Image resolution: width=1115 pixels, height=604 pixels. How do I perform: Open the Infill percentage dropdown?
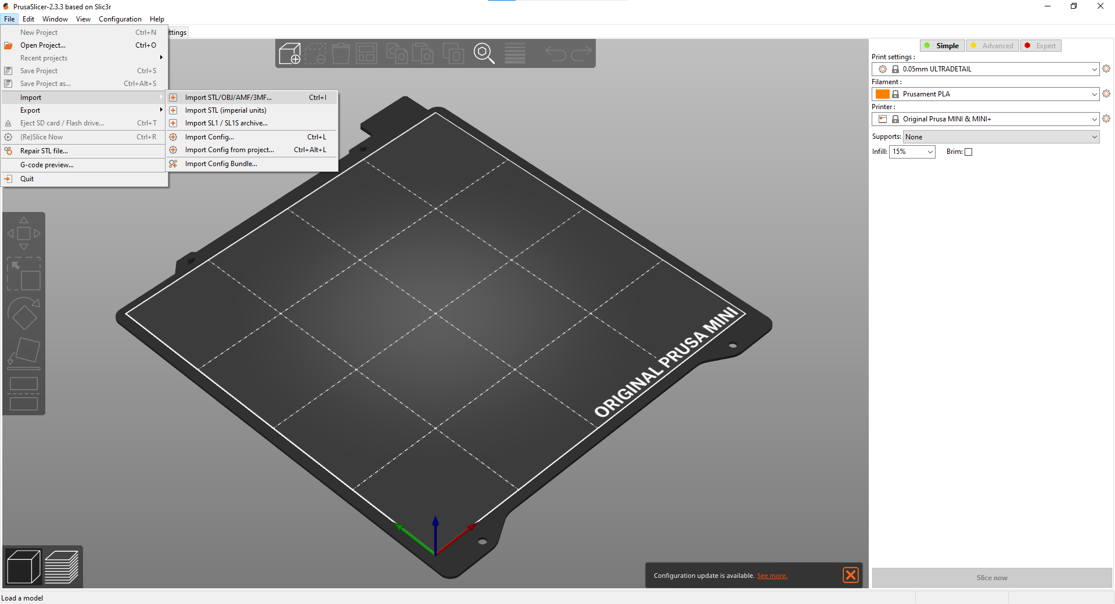[x=912, y=152]
